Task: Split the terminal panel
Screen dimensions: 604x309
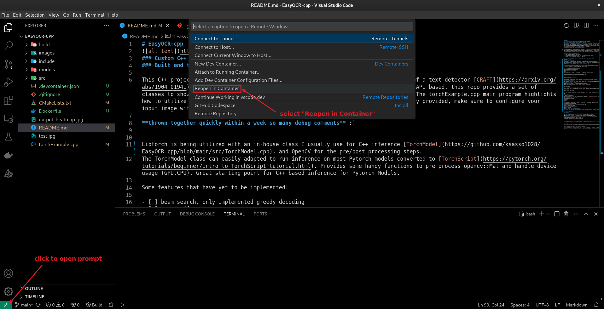Action: pyautogui.click(x=557, y=214)
